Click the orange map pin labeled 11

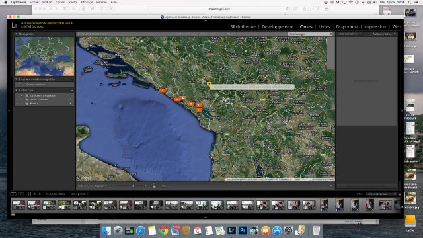coord(199,105)
